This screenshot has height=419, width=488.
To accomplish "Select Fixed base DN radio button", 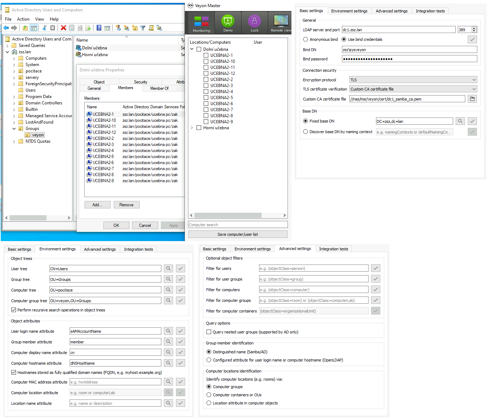I will [x=305, y=121].
